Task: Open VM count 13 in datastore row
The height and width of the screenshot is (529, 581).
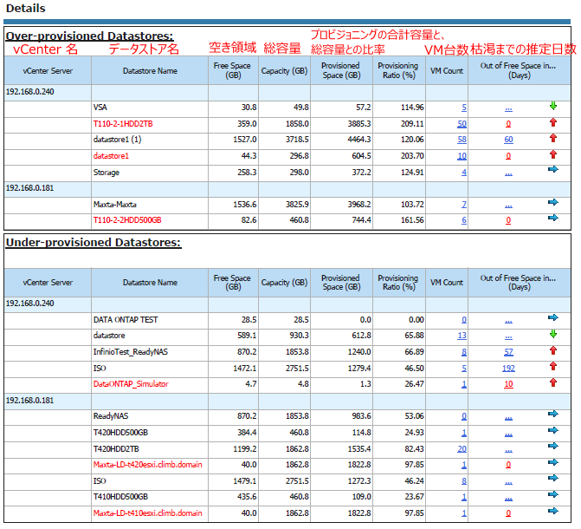Action: coord(462,336)
